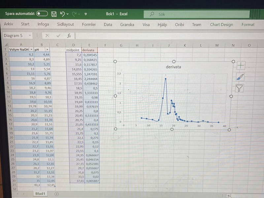
Task: Toggle the Spara automatiskt autosave switch
Action: (x=42, y=14)
